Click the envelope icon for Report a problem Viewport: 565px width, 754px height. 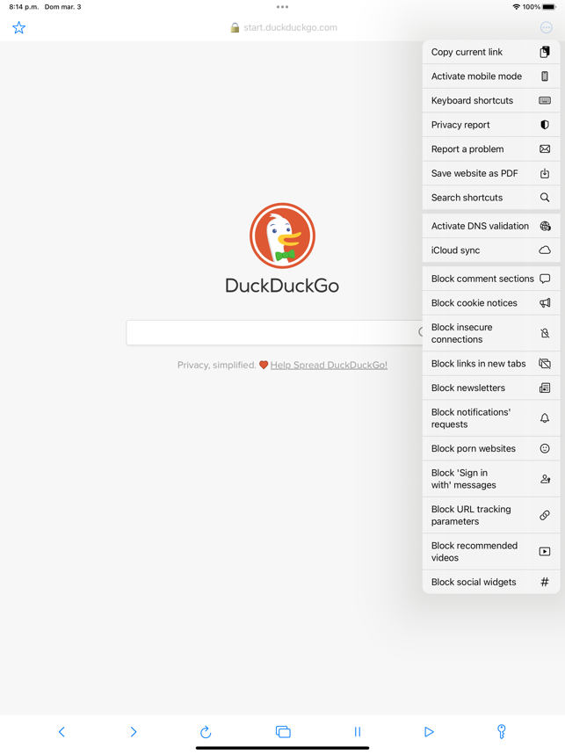click(x=544, y=149)
